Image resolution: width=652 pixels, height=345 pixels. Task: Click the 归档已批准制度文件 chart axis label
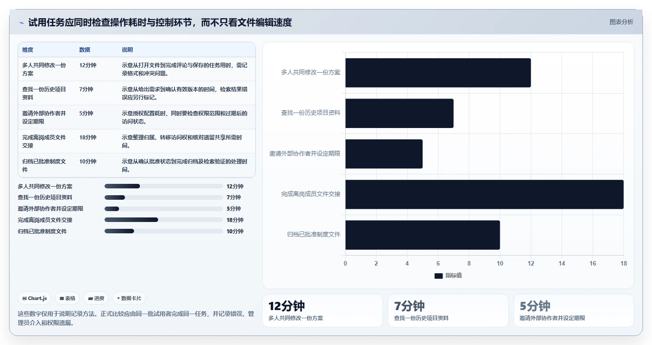[x=314, y=235]
